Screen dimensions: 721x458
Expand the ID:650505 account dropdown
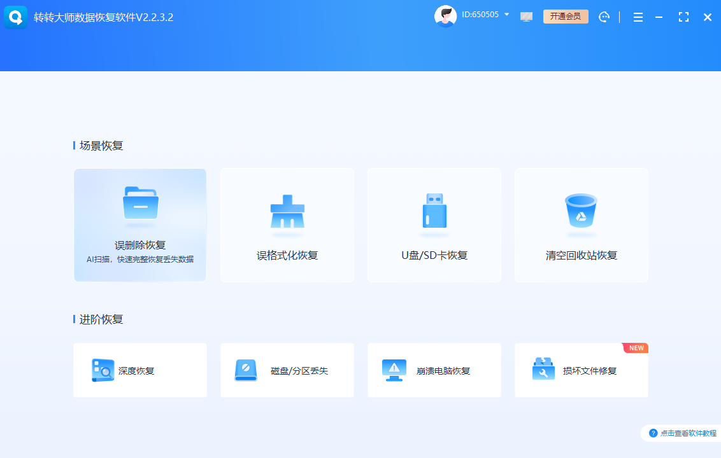tap(508, 14)
